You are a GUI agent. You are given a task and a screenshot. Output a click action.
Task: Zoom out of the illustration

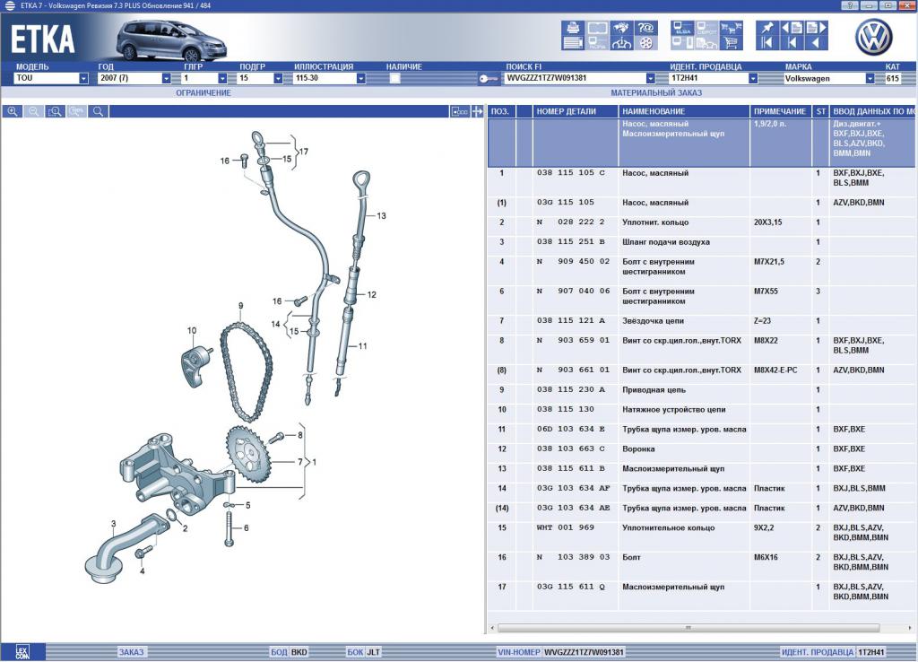(34, 111)
